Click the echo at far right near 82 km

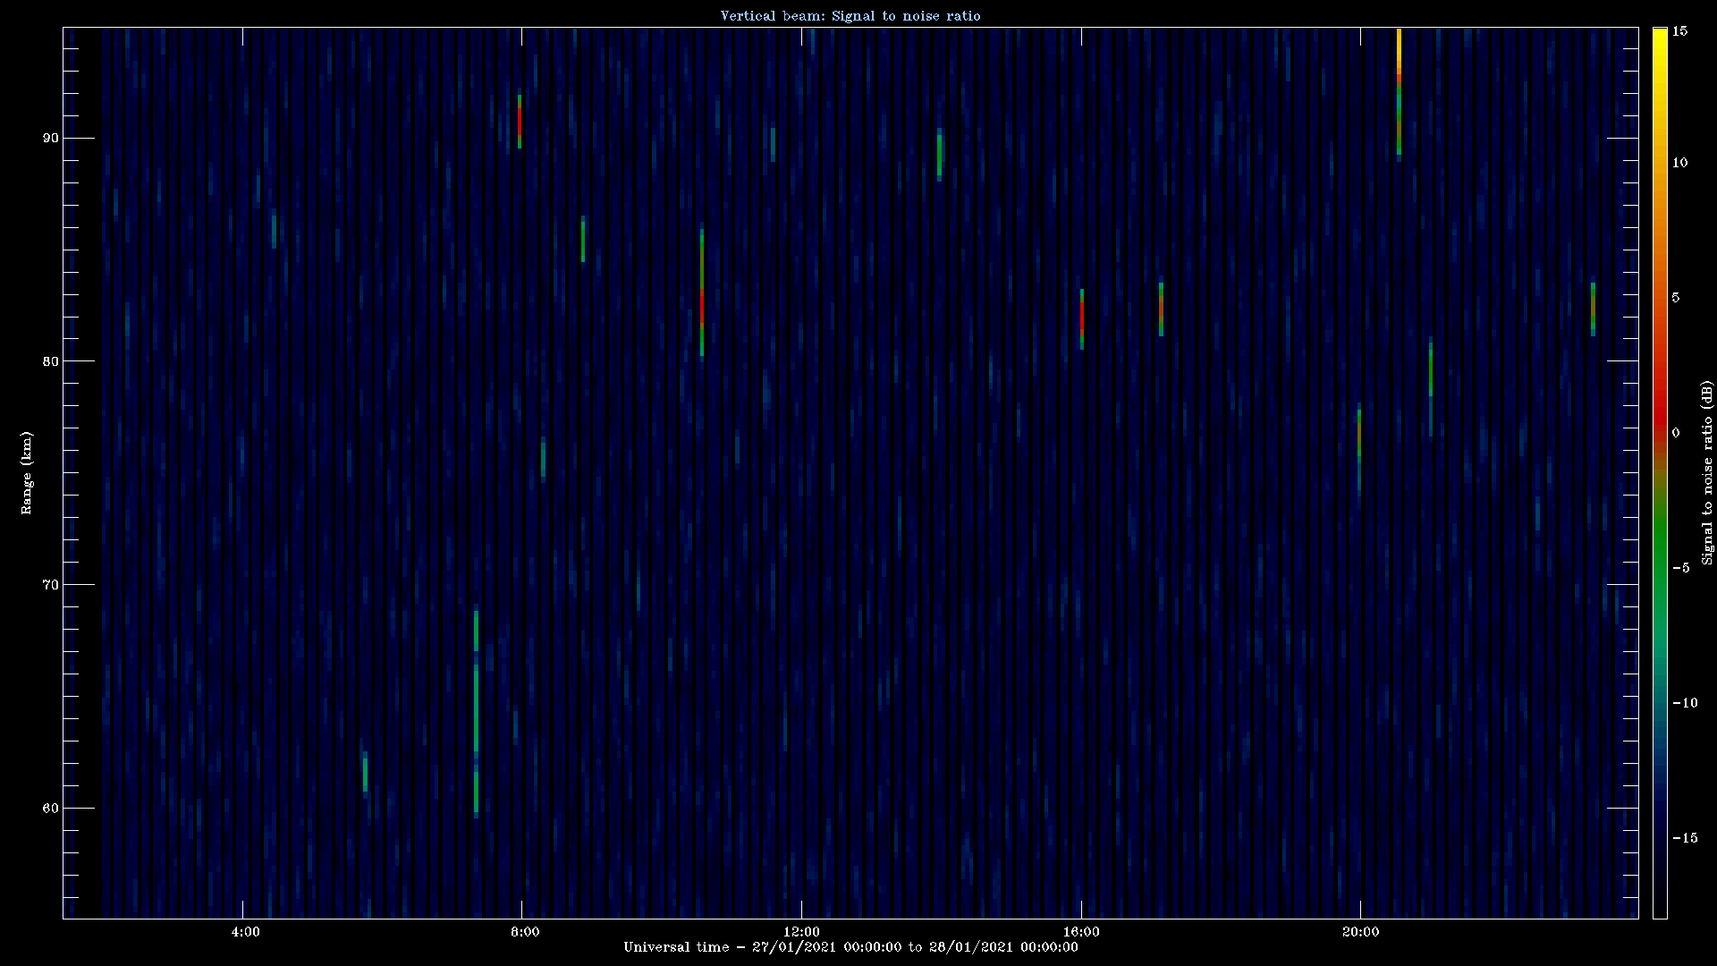point(1593,309)
